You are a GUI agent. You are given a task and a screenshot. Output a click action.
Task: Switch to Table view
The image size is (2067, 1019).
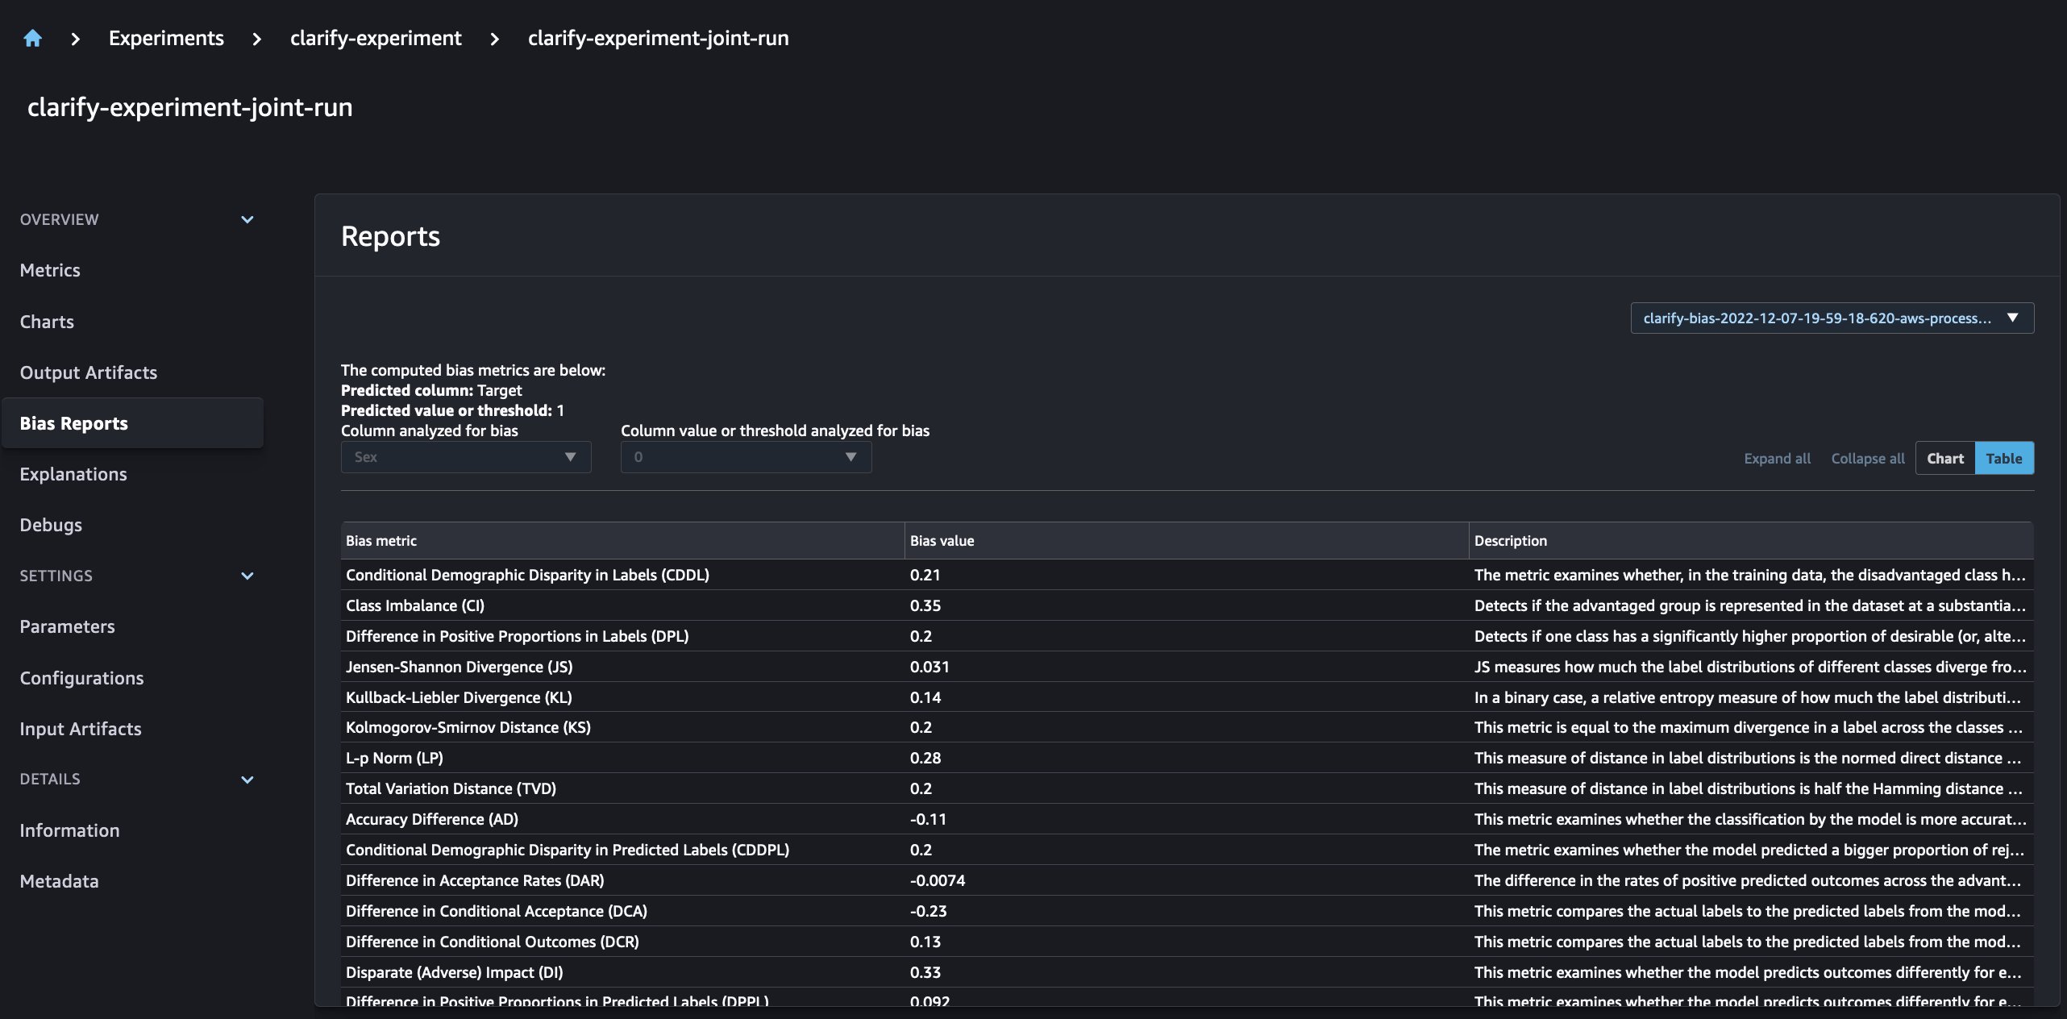pyautogui.click(x=2003, y=458)
